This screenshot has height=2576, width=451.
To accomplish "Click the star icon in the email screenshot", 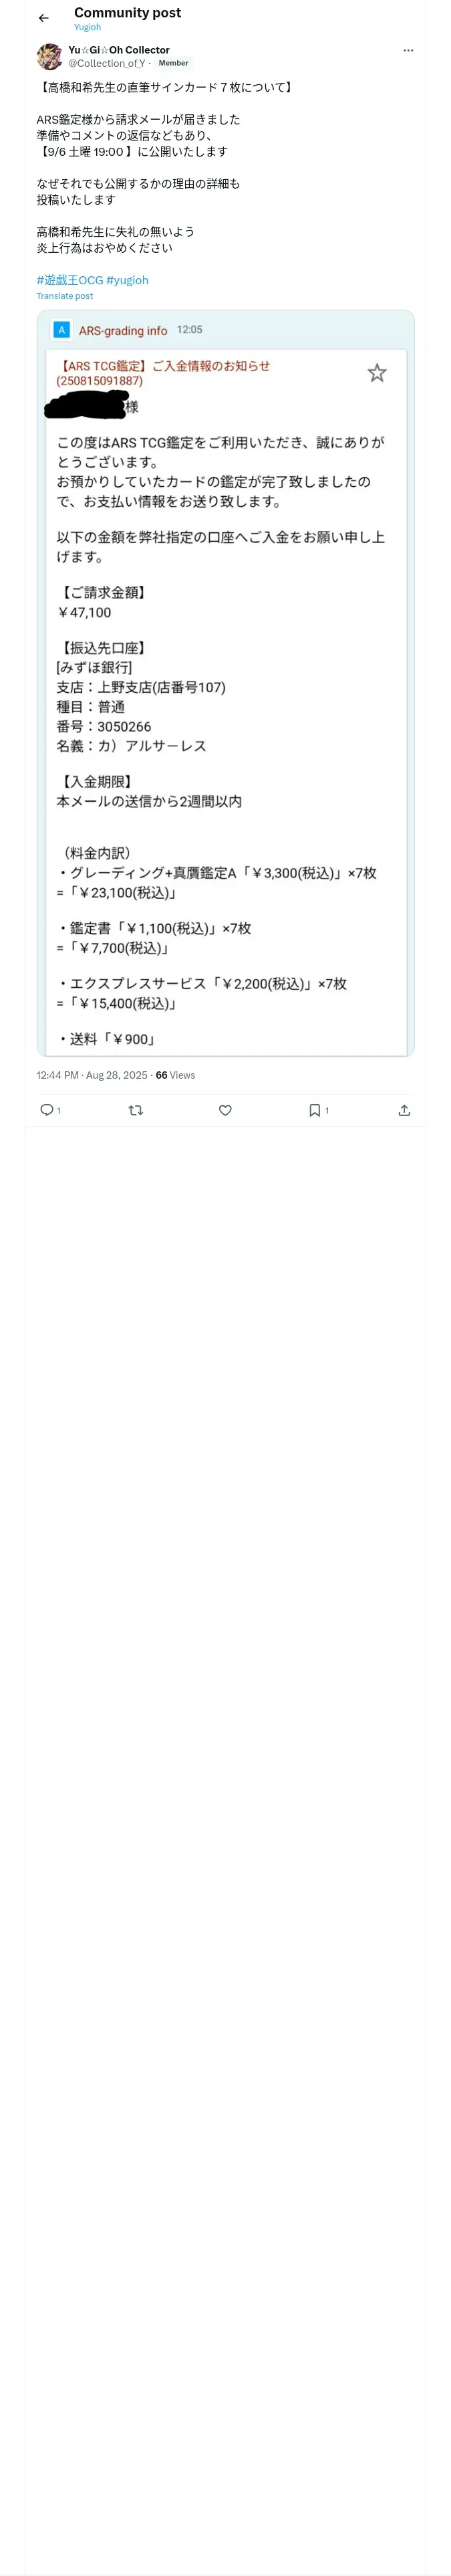I will (x=377, y=373).
